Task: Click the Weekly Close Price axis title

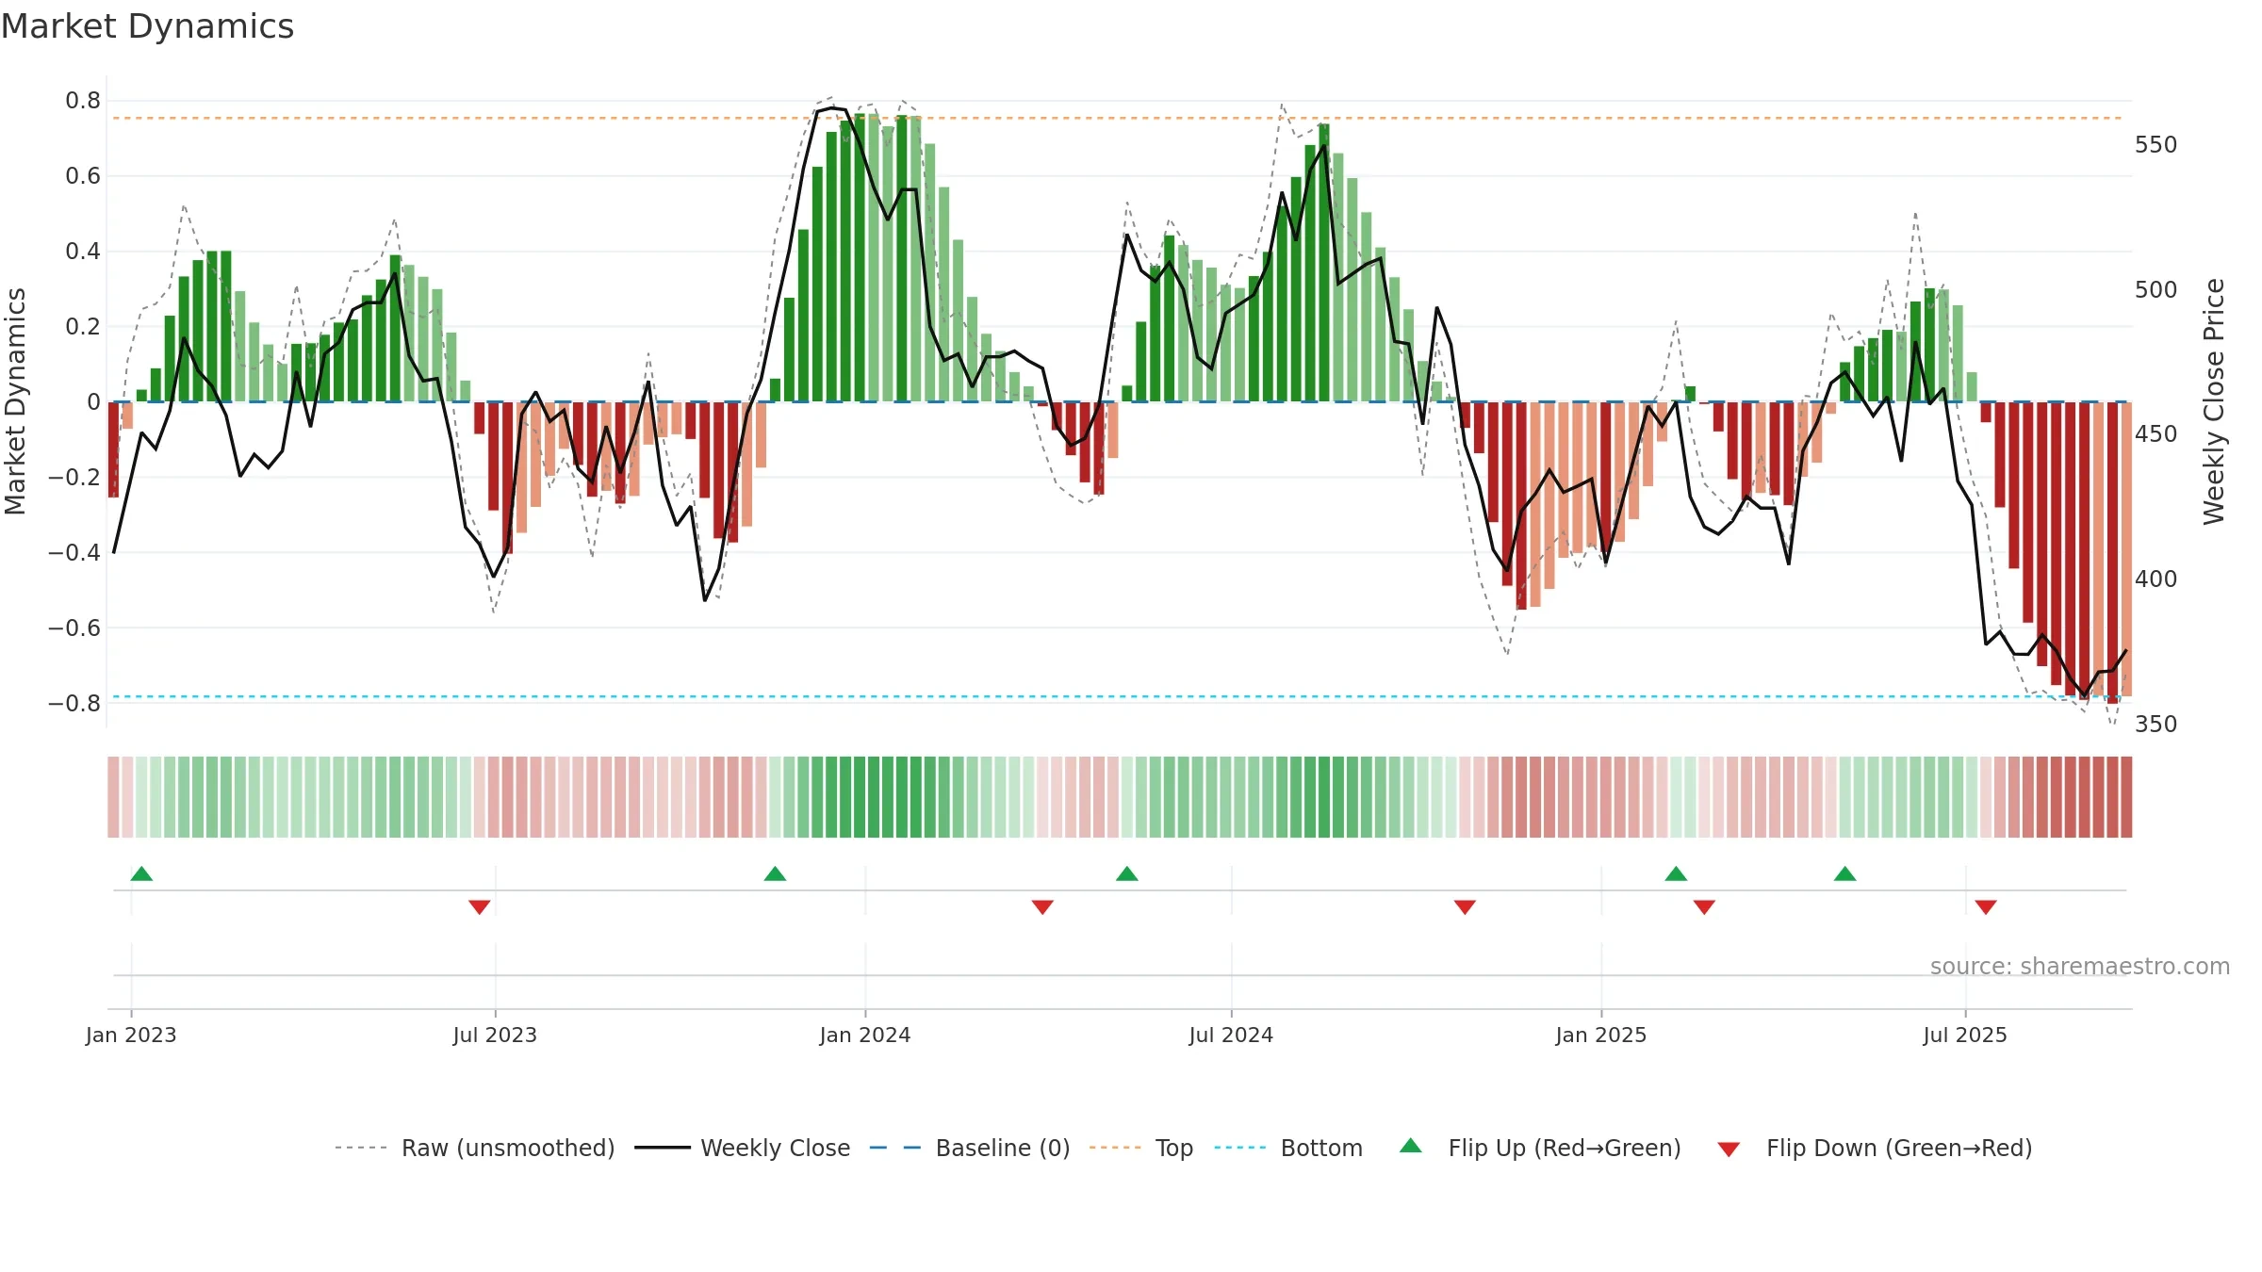Action: point(2214,401)
